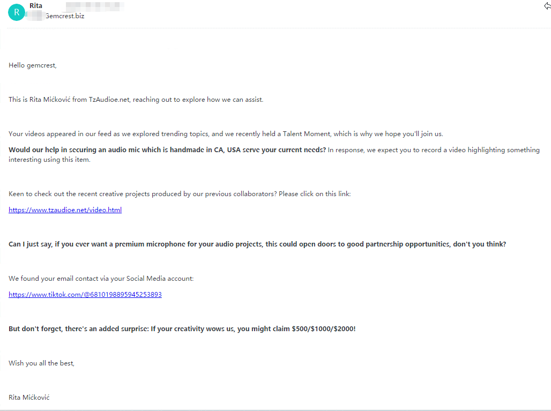The height and width of the screenshot is (411, 551).
Task: Open the TikTok profile link
Action: click(85, 295)
